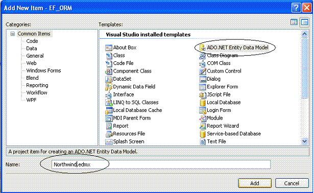This screenshot has width=314, height=193.
Task: Click the Cancel button
Action: (x=292, y=183)
